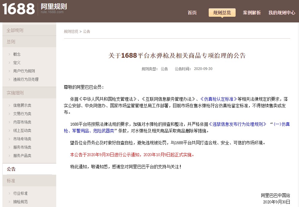Click the chevron arrow beside 服务市场类
The image size is (299, 207).
pos(9,147)
